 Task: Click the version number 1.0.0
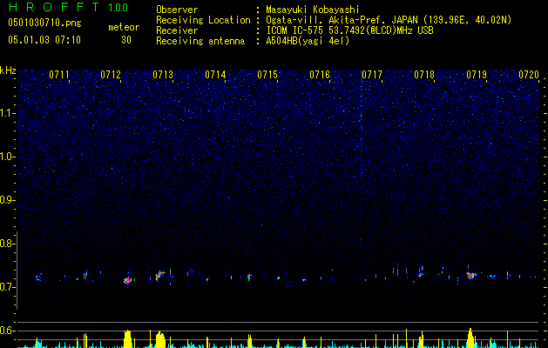pyautogui.click(x=118, y=7)
